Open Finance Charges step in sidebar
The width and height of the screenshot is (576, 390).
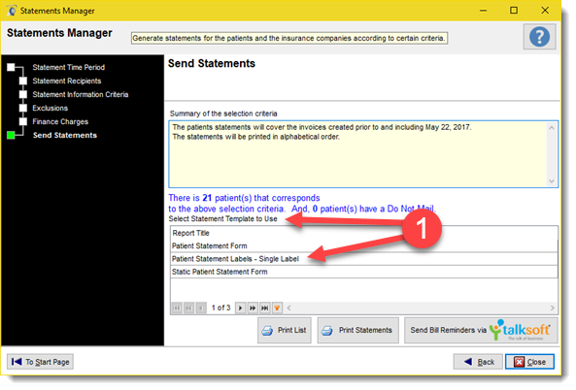(60, 121)
